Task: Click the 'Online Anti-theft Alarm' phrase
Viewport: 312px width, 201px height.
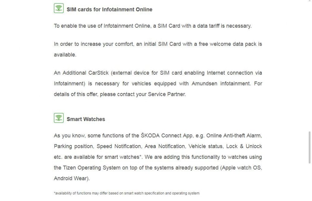Action: point(234,136)
